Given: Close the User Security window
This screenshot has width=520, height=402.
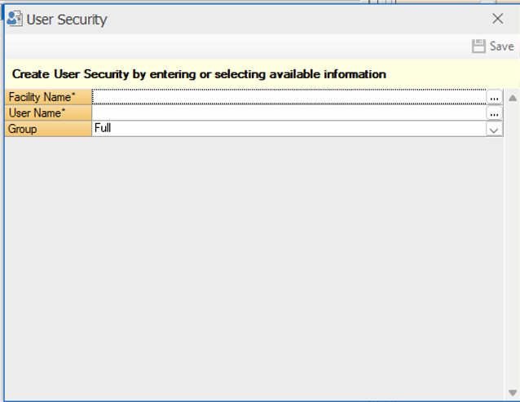Looking at the screenshot, I should (497, 19).
